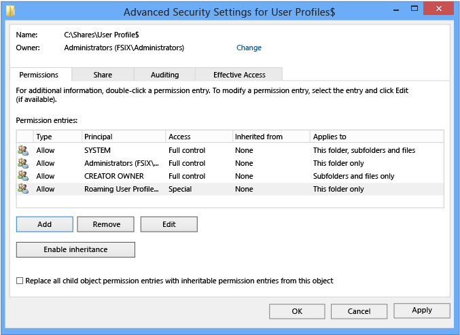Remove the selected permission entry

tap(106, 224)
